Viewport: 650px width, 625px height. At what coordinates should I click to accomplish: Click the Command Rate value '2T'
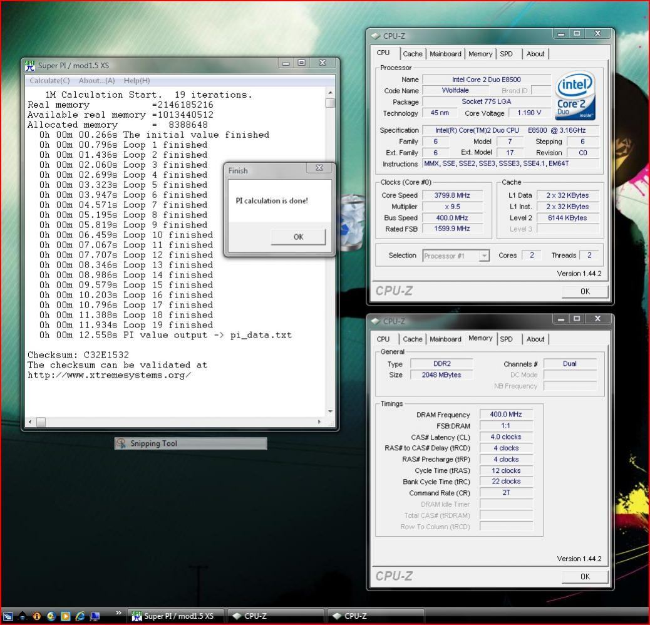click(506, 492)
